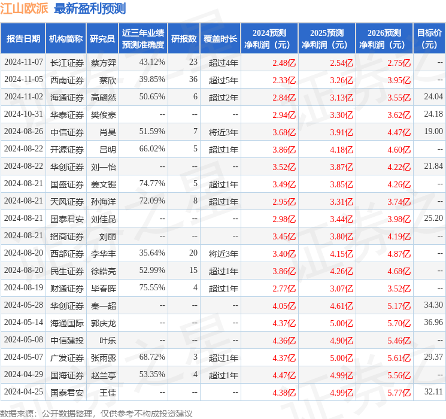The image size is (446, 419).
Task: Click the 目标价(元) column header
Action: [429, 39]
